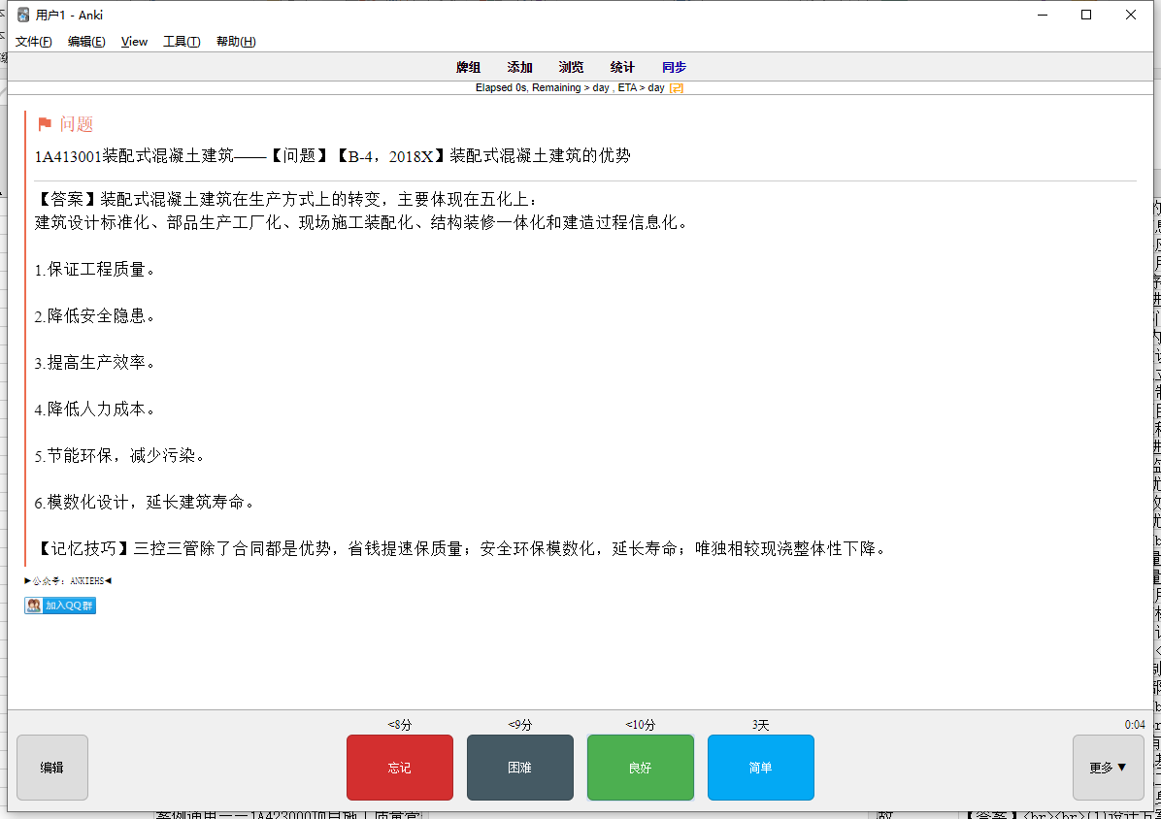Viewport: 1161px width, 819px height.
Task: Click the <10分 interval label
Action: click(x=641, y=725)
